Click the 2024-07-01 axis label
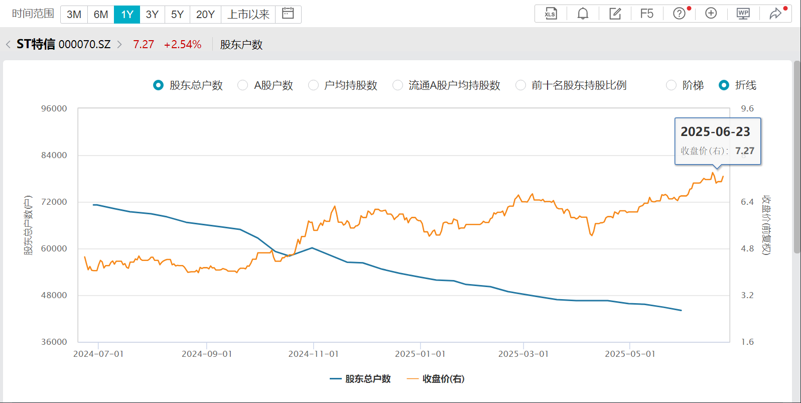801x403 pixels. click(98, 354)
